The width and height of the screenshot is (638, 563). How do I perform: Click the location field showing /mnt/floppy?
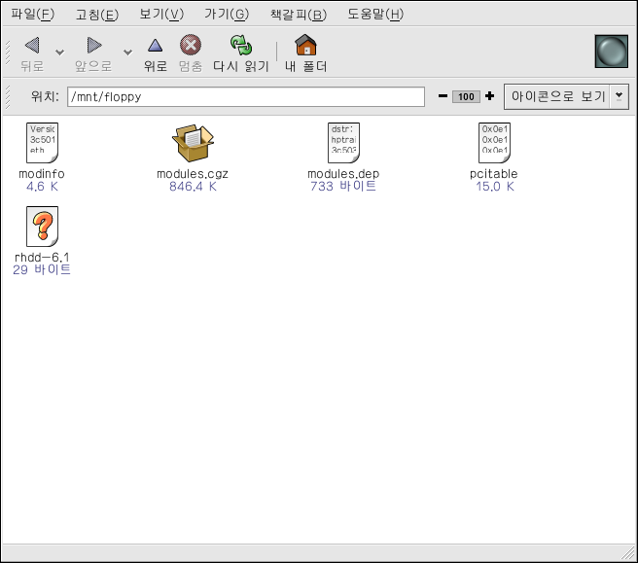[x=246, y=97]
